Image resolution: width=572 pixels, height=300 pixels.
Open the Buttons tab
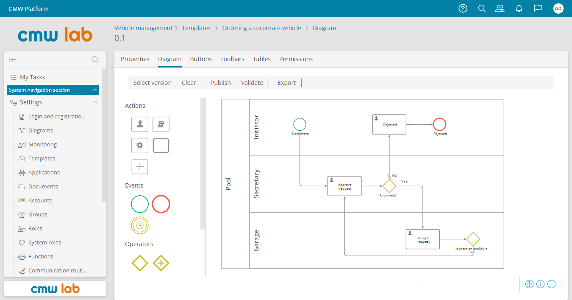click(x=201, y=59)
